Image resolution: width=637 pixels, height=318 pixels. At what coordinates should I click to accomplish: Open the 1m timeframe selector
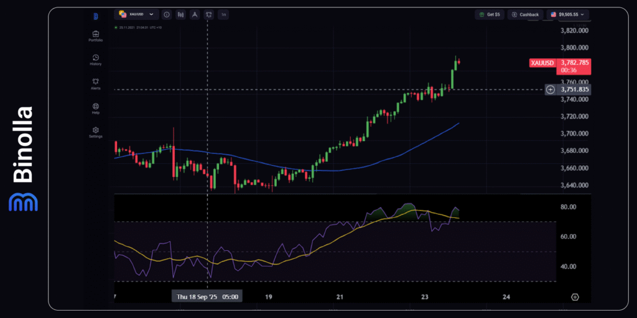tap(223, 14)
